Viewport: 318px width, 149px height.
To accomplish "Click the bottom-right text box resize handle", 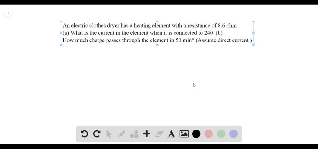I will pyautogui.click(x=253, y=45).
